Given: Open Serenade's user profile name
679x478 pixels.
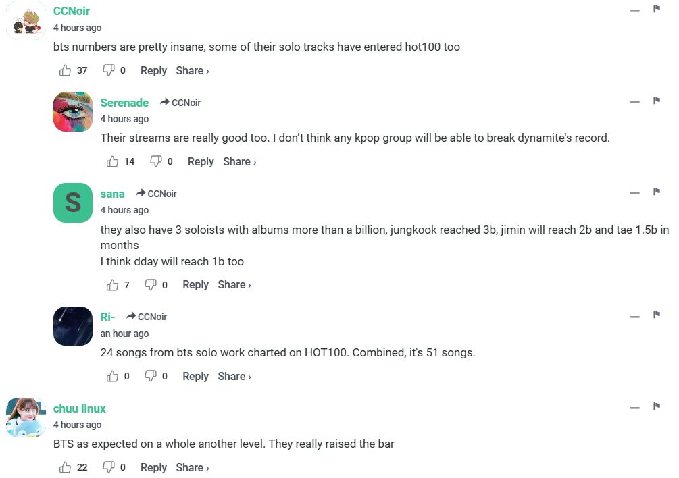Looking at the screenshot, I should 124,103.
